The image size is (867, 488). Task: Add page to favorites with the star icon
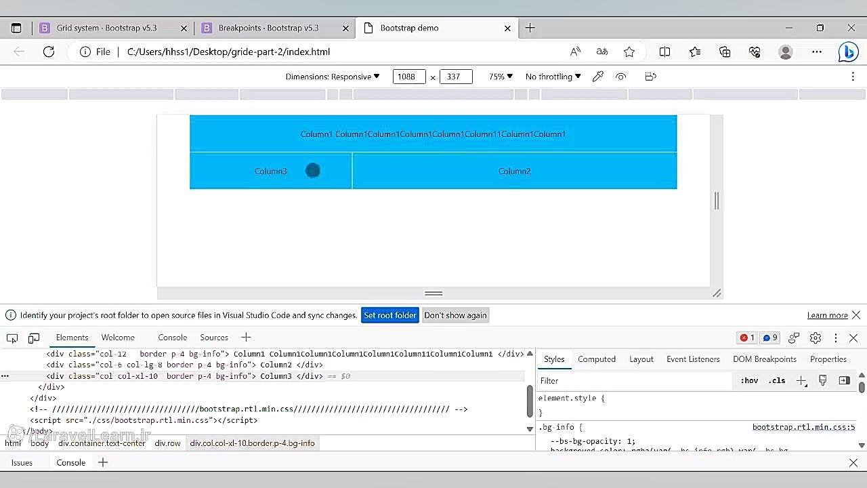pos(629,52)
